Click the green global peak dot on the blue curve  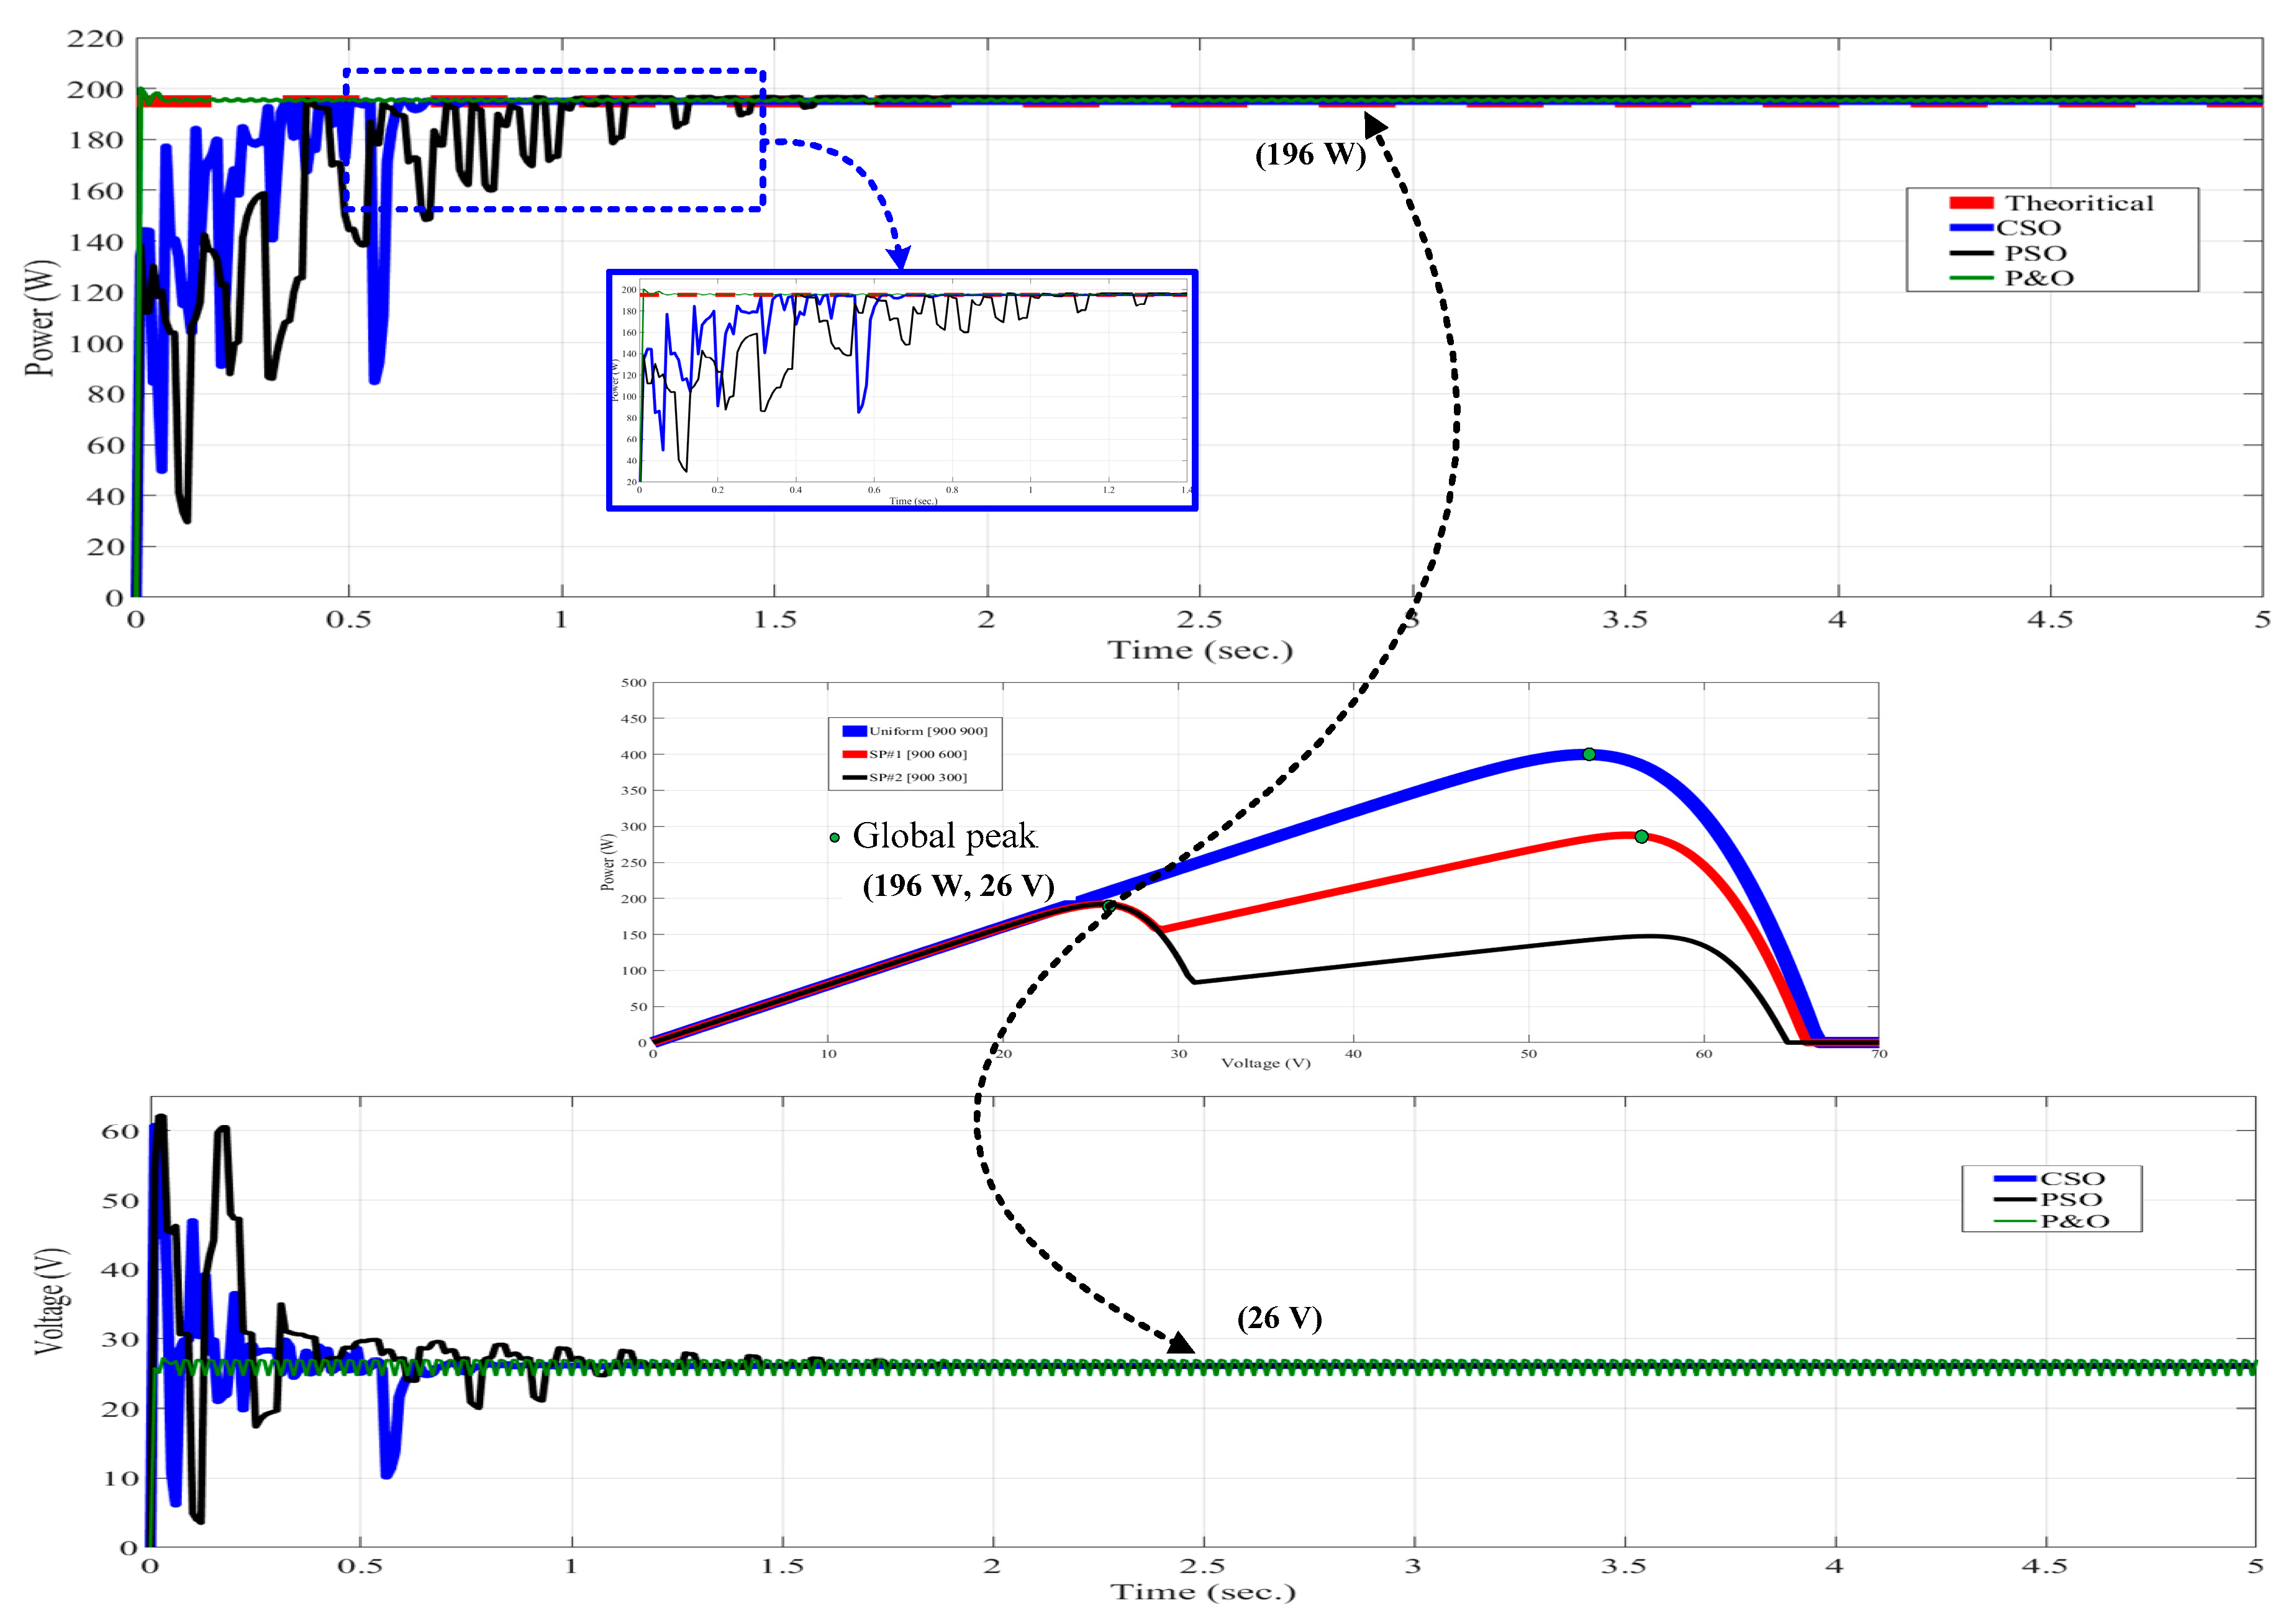click(x=1589, y=754)
